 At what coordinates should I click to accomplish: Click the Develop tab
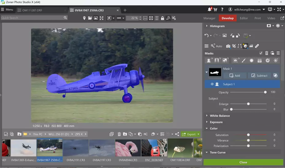[x=228, y=18]
